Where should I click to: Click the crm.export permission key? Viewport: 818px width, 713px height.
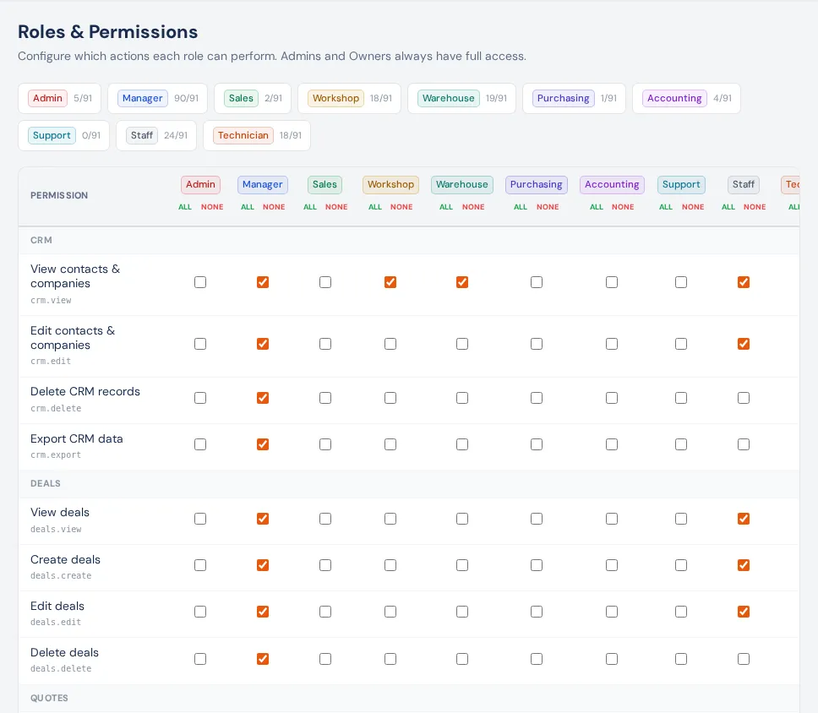[56, 454]
